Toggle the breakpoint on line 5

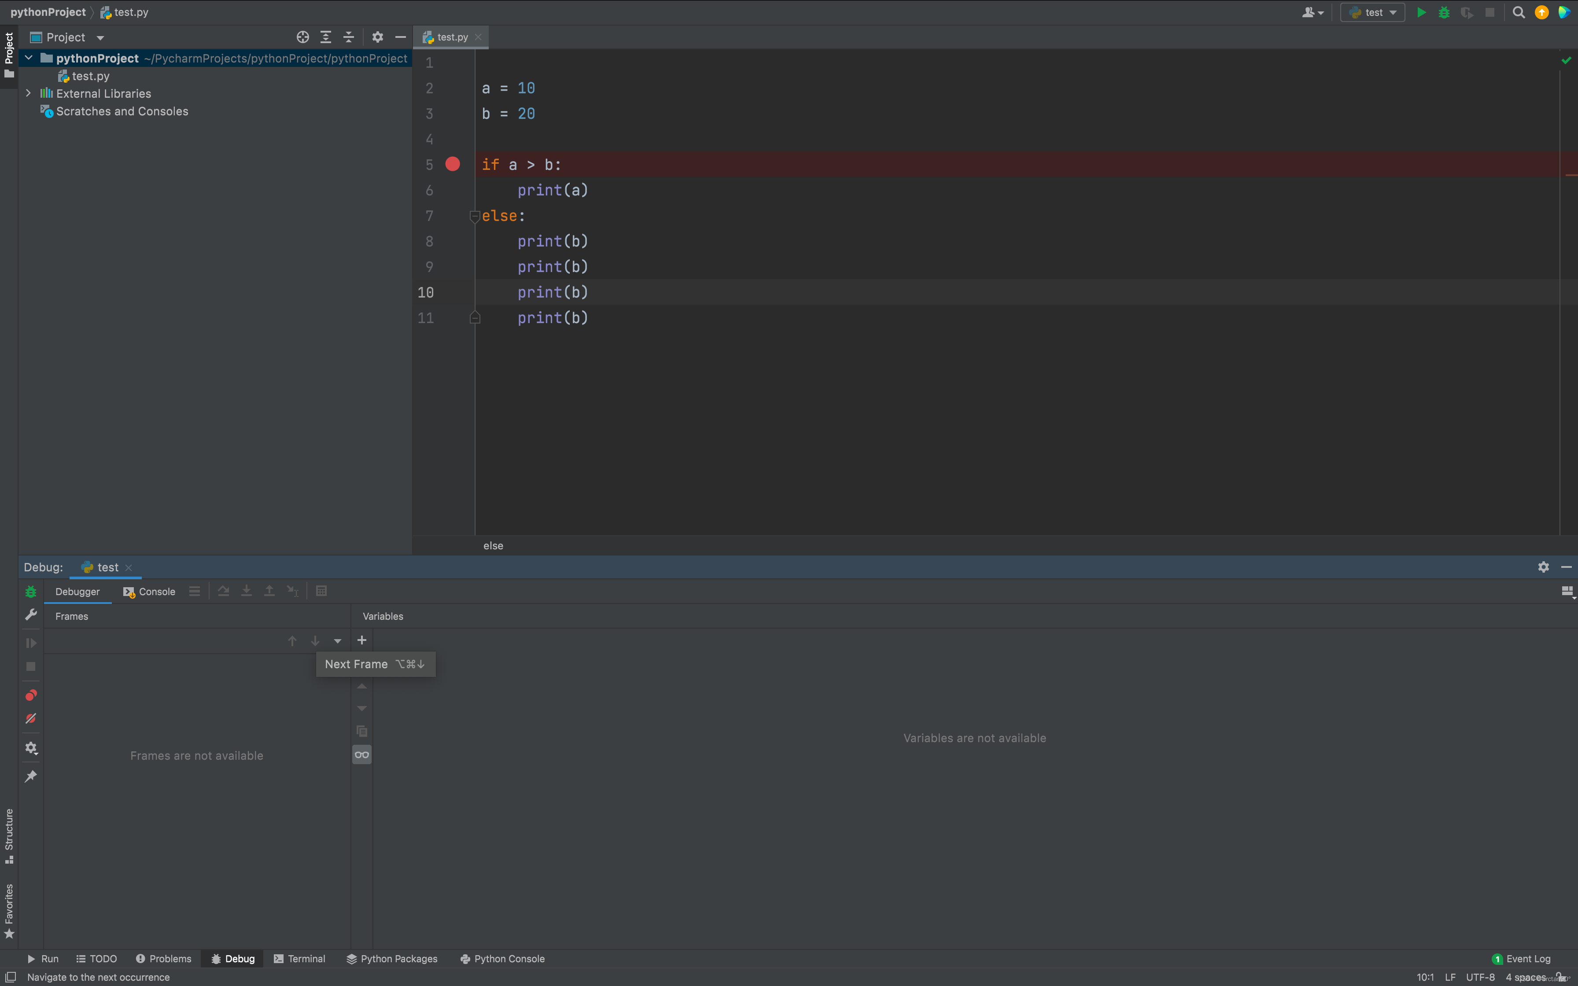pyautogui.click(x=453, y=164)
